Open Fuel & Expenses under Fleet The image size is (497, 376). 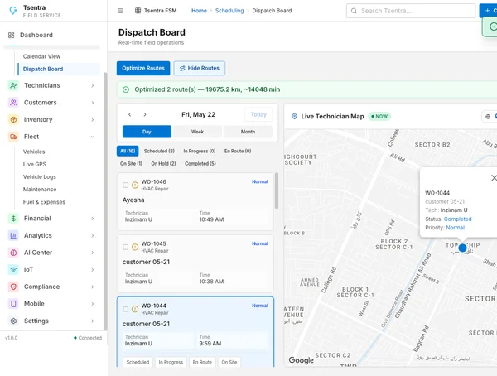click(44, 202)
